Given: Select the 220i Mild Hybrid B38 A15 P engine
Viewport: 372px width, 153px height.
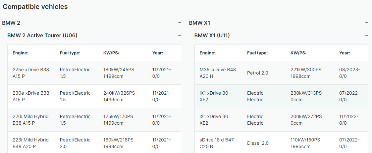Looking at the screenshot, I should [30, 120].
